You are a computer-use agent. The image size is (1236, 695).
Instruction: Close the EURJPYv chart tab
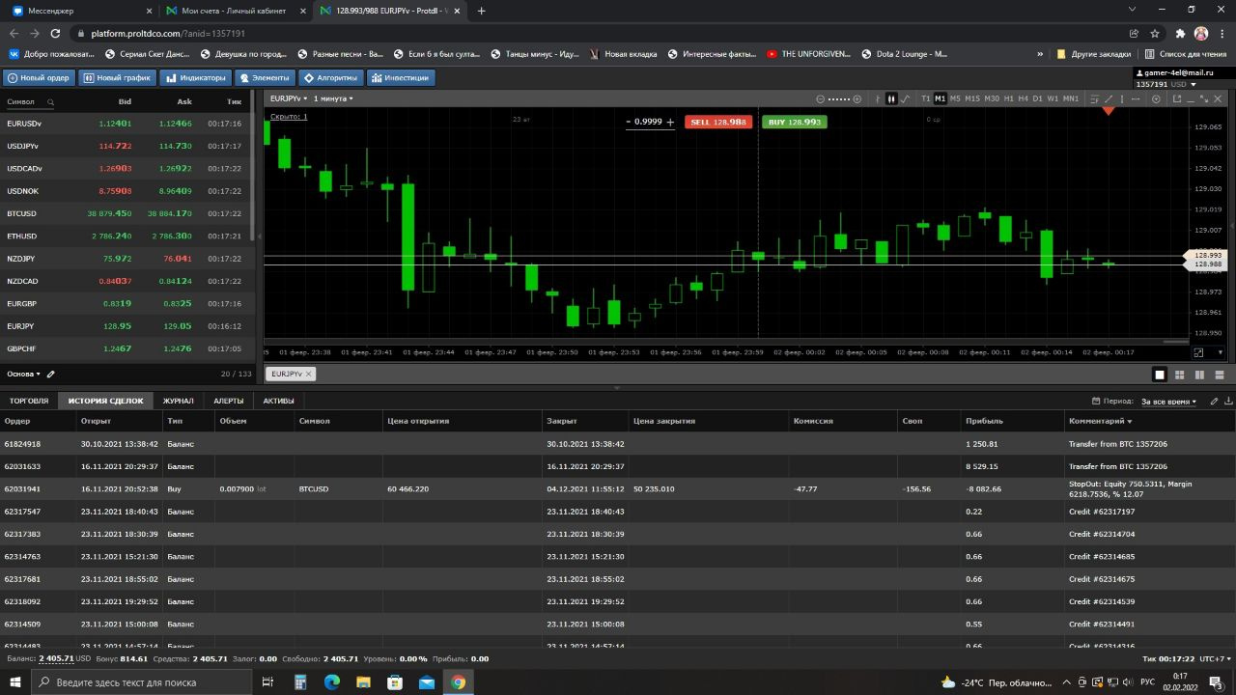307,374
